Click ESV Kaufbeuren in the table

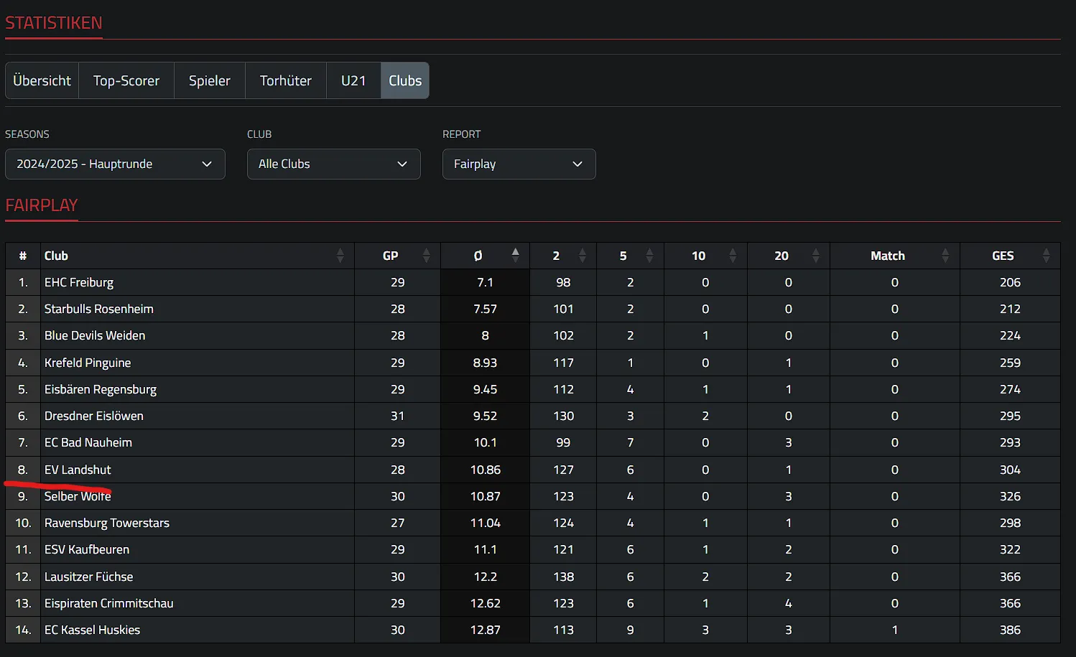(x=87, y=549)
